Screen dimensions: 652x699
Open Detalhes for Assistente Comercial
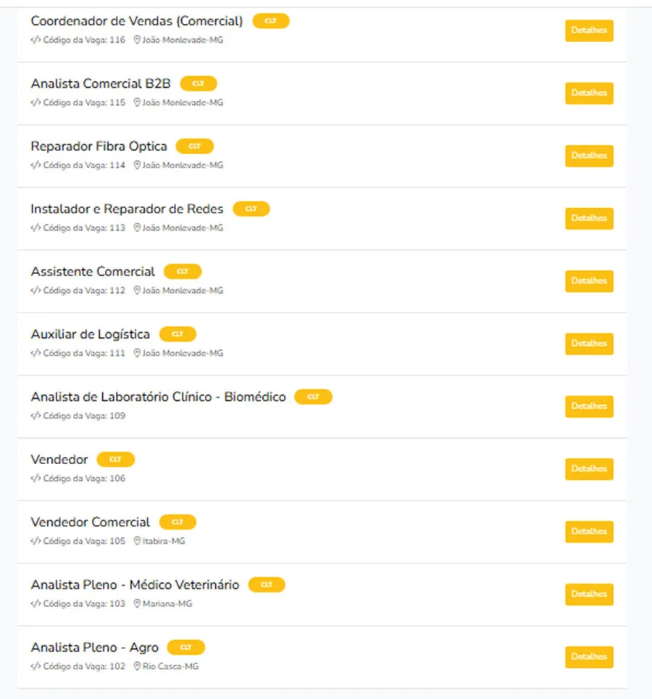tap(589, 281)
